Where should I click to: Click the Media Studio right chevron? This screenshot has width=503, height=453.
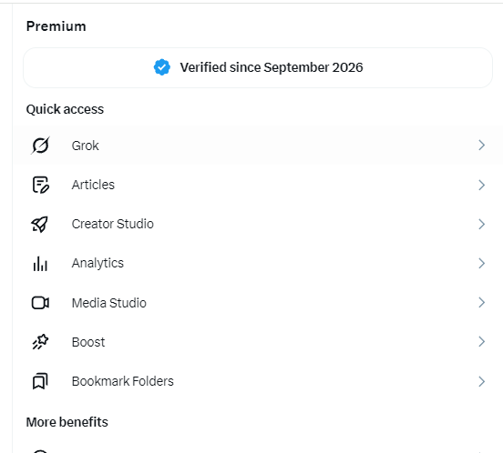pyautogui.click(x=481, y=302)
